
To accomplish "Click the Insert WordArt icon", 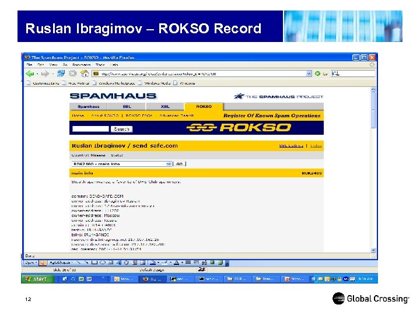I will point(118,262).
